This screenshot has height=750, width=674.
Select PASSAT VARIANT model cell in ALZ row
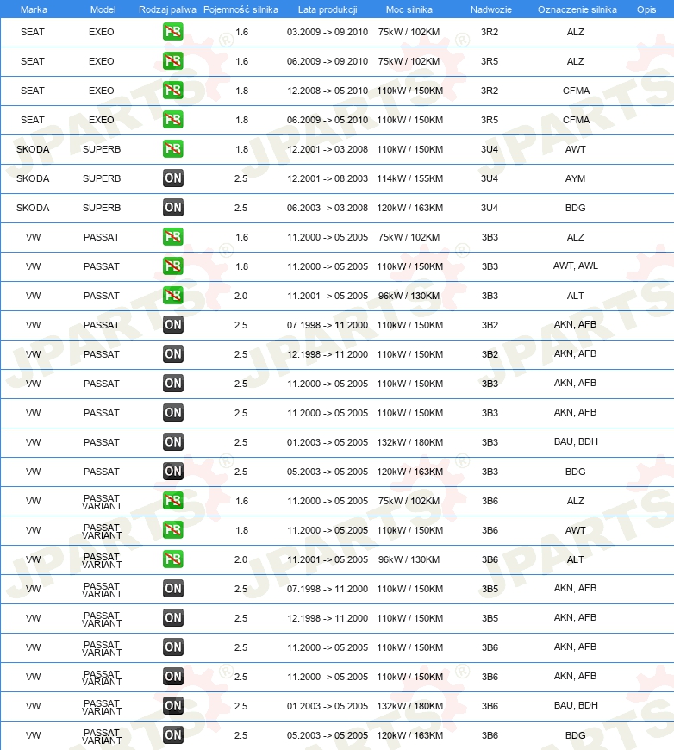pyautogui.click(x=102, y=502)
